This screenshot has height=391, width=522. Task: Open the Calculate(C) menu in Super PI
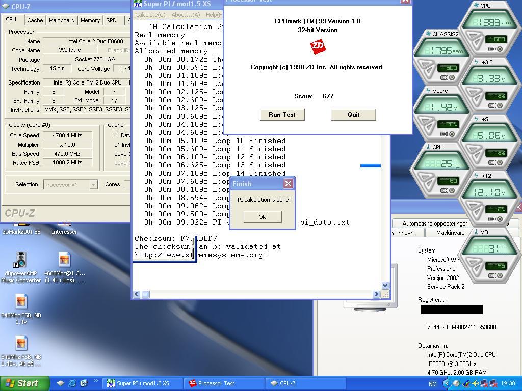[x=150, y=15]
